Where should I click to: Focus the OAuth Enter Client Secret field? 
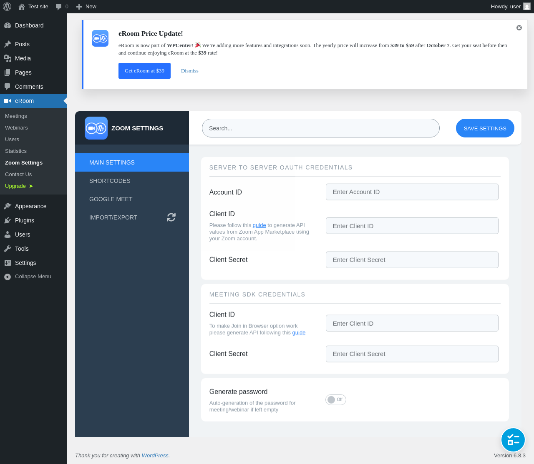[412, 260]
